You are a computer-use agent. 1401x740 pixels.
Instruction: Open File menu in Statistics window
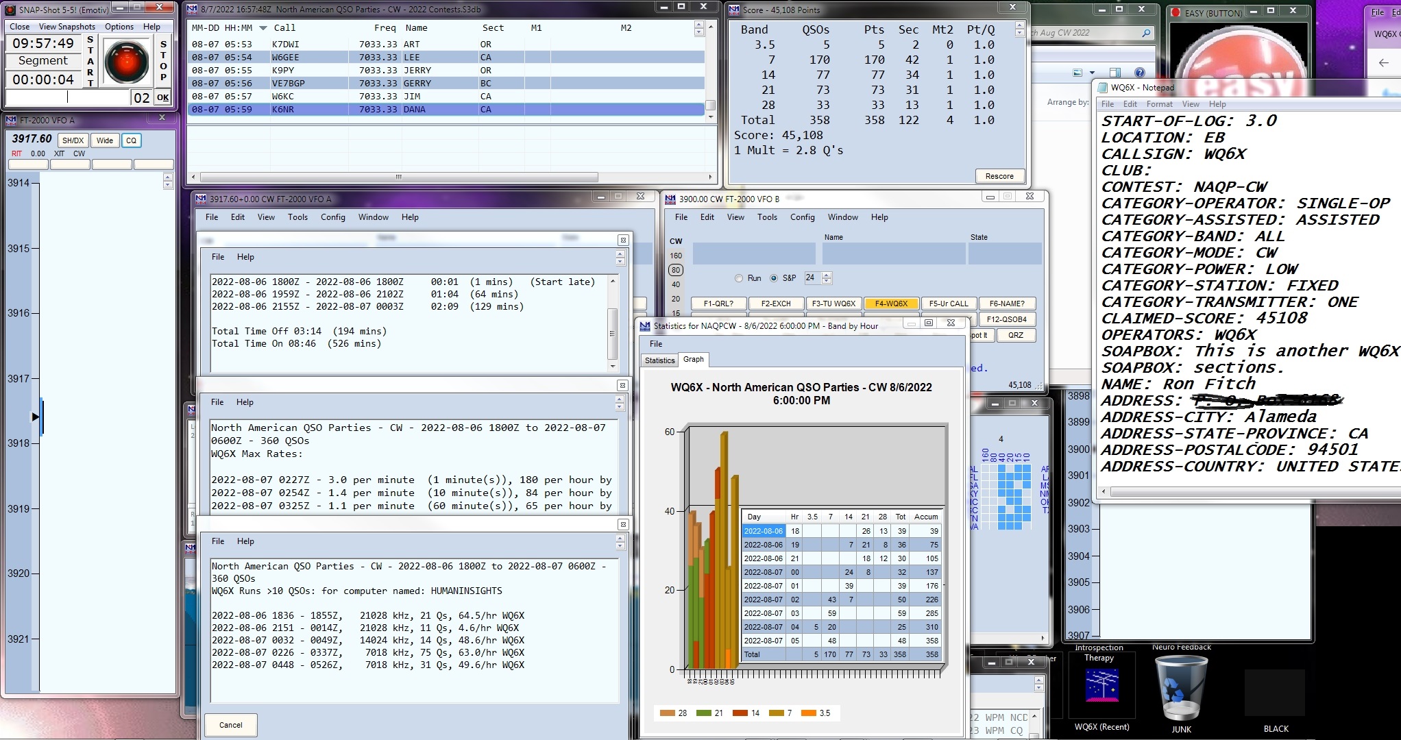(x=656, y=344)
